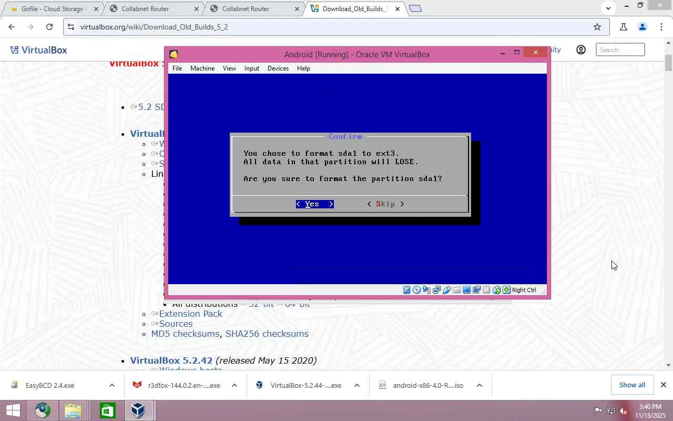Click the keyboard capture arrow icon beside Right Ctrl
The width and height of the screenshot is (673, 421).
[x=506, y=290]
